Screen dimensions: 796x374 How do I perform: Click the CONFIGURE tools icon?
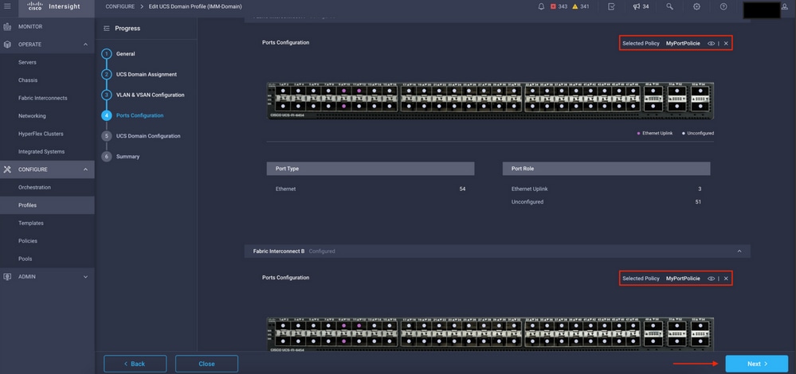click(7, 169)
